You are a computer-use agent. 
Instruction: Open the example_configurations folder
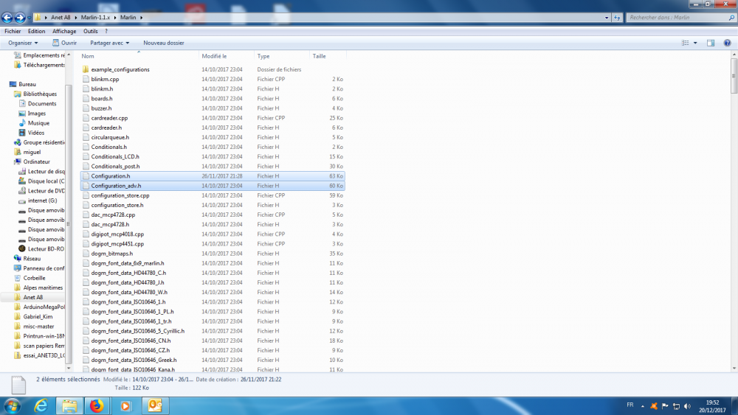click(120, 69)
